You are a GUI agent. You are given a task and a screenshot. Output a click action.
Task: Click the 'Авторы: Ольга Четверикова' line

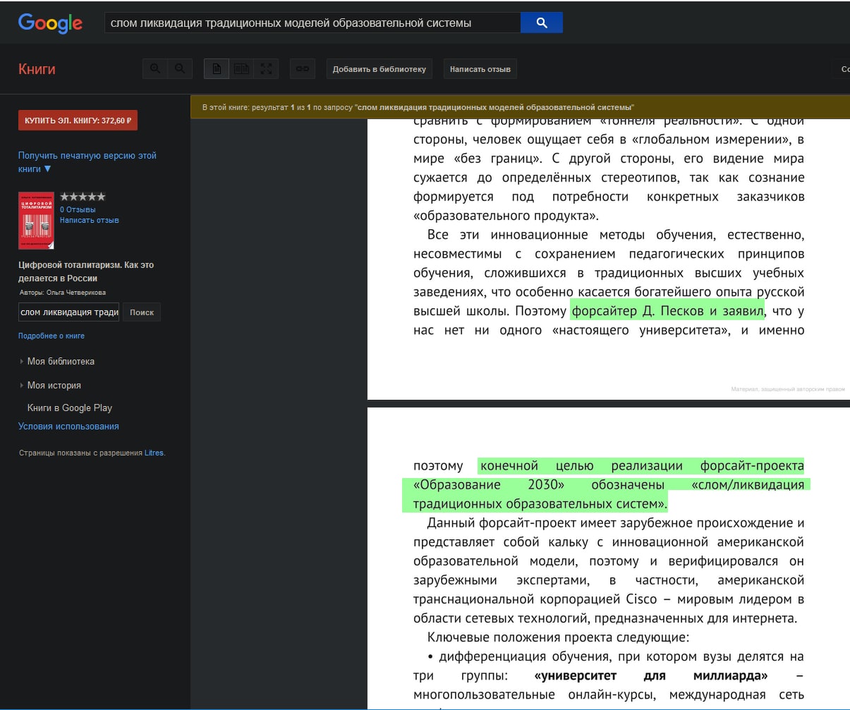click(x=63, y=292)
